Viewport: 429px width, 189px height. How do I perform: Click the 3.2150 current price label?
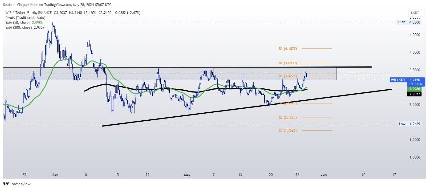coord(415,80)
